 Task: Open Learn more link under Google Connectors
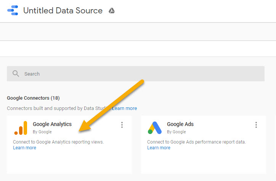pos(124,108)
